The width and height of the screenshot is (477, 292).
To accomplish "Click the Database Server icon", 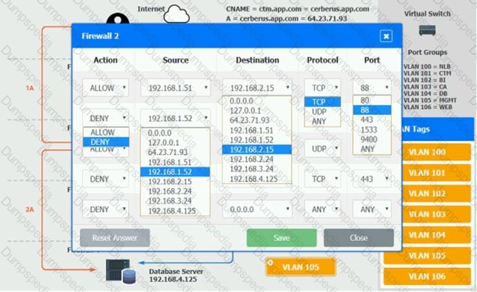I will click(x=121, y=273).
